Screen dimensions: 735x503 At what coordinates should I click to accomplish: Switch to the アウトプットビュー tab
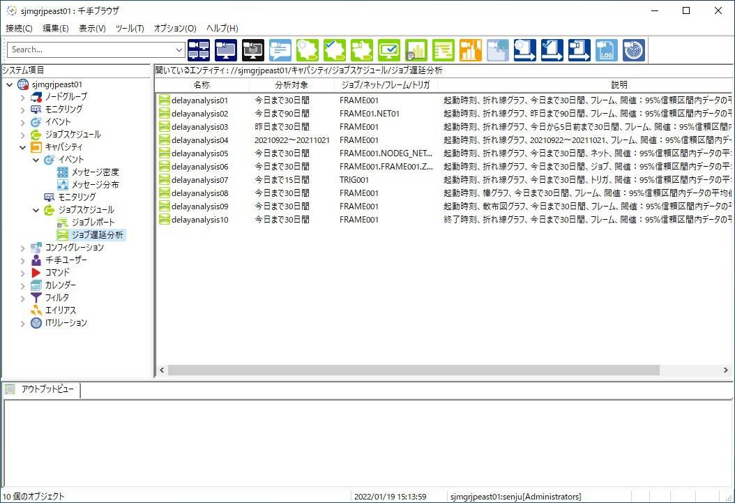coord(42,389)
